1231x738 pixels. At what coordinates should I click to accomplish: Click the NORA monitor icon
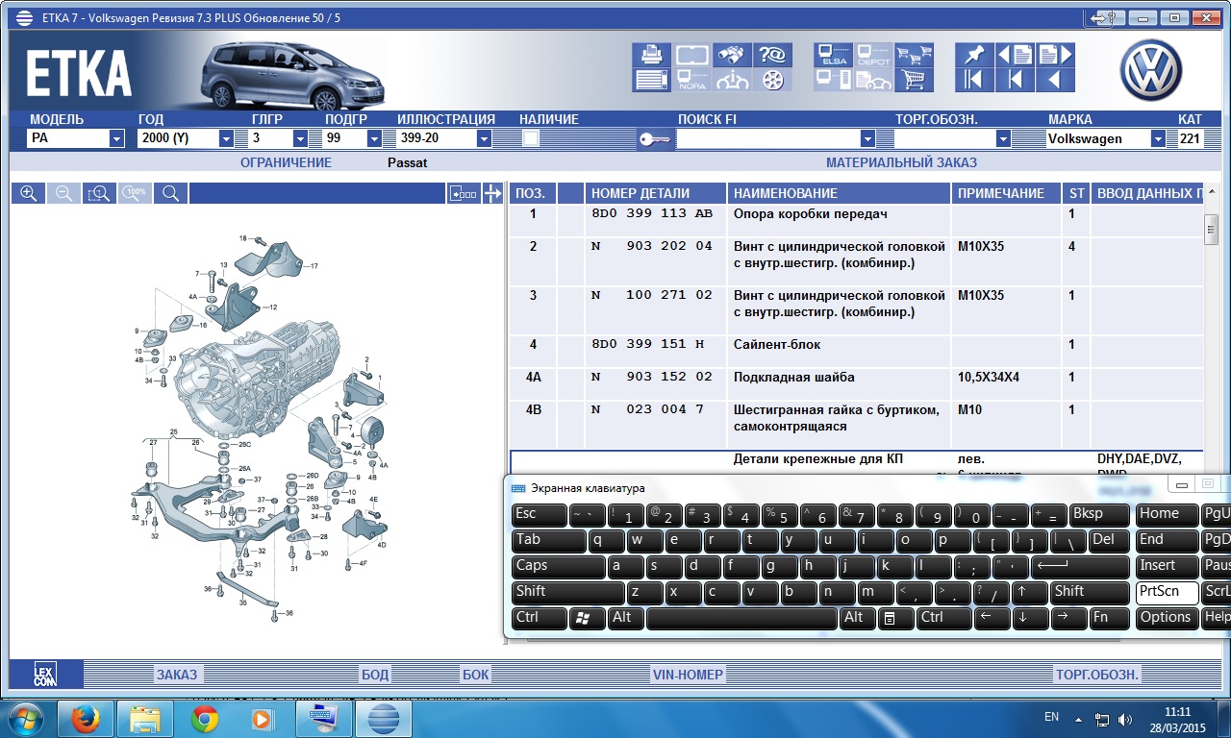pyautogui.click(x=692, y=80)
